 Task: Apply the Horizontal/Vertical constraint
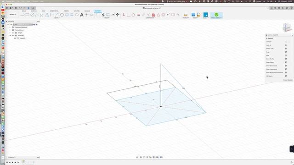tap(124, 15)
